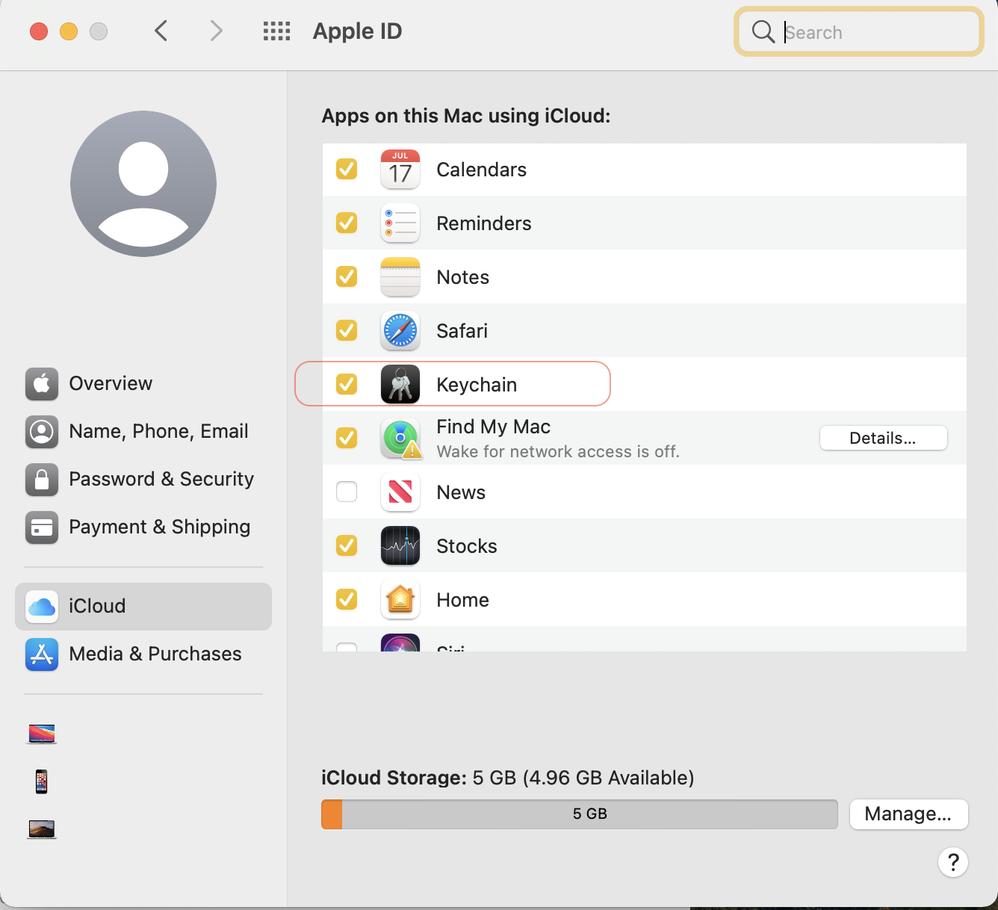Uncheck the Stocks checkbox
Image resolution: width=998 pixels, height=910 pixels.
coord(347,546)
